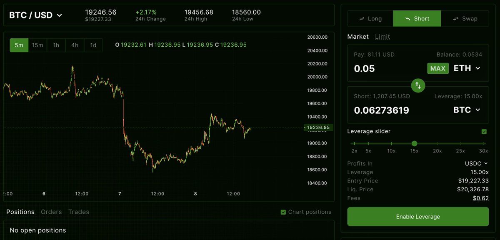
Task: Toggle the Leverage slider checkbox
Action: 484,131
